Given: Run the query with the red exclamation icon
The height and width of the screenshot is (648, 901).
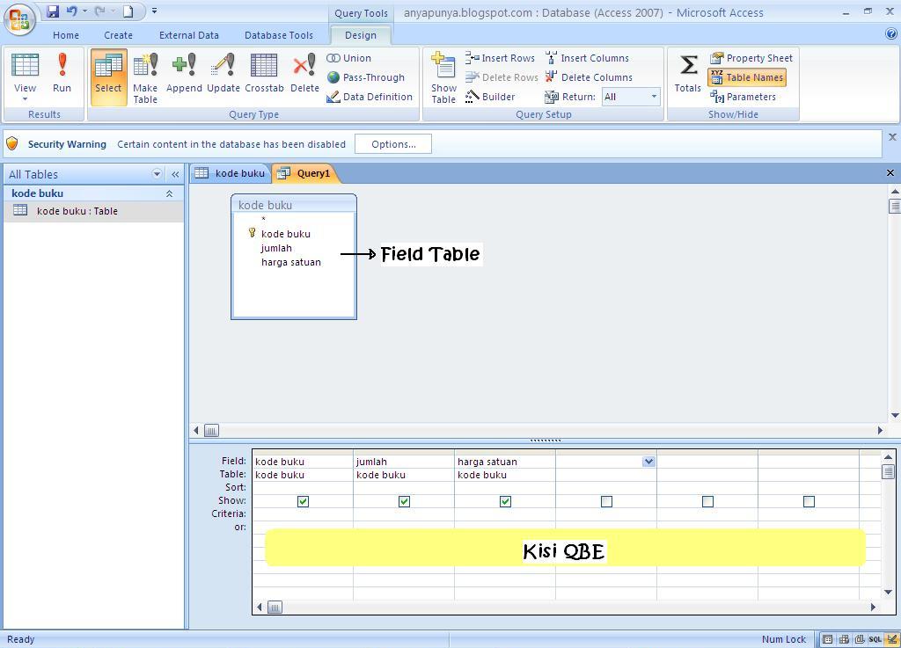Looking at the screenshot, I should pyautogui.click(x=62, y=73).
